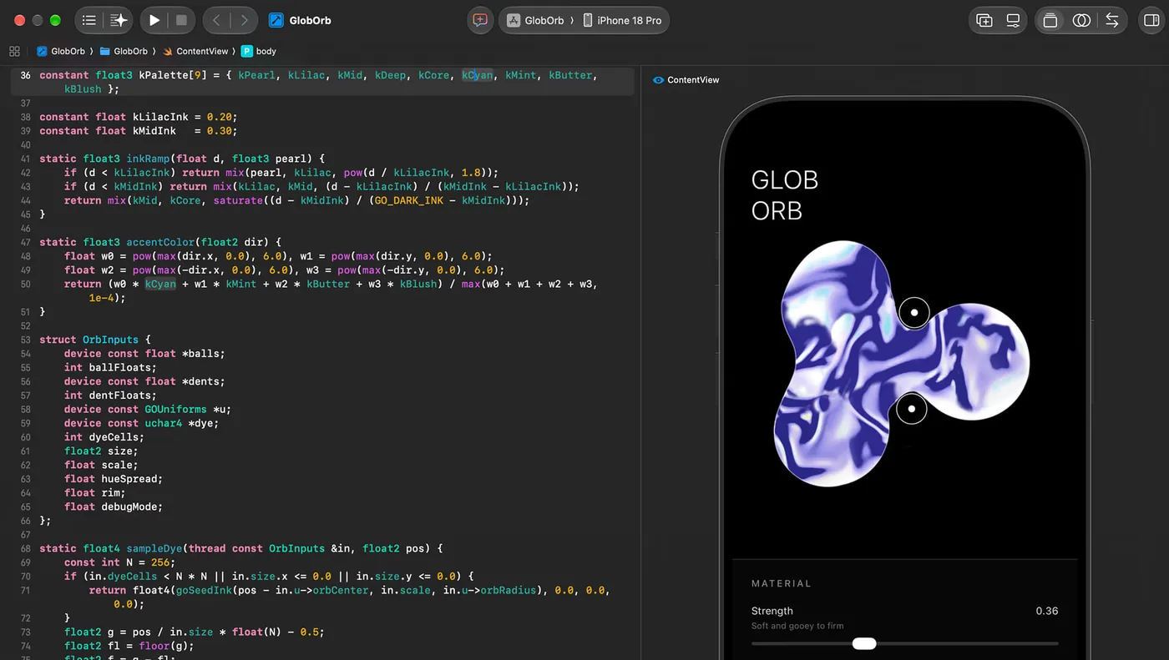Viewport: 1169px width, 660px height.
Task: Click the opposing arrows code review icon
Action: point(1111,21)
